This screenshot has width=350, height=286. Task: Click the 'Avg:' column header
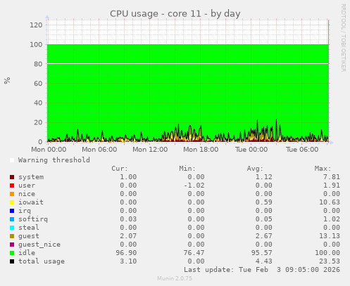pyautogui.click(x=255, y=169)
